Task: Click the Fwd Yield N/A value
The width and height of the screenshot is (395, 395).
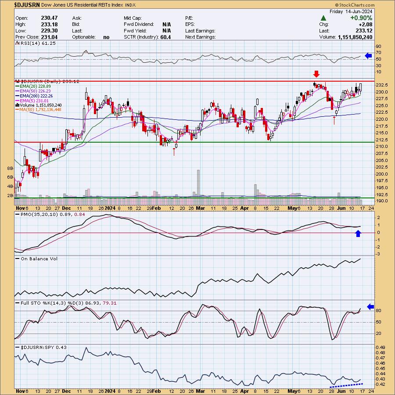Action: 166,30
